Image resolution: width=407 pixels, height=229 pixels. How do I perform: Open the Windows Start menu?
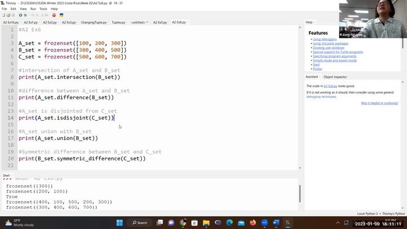pos(120,223)
